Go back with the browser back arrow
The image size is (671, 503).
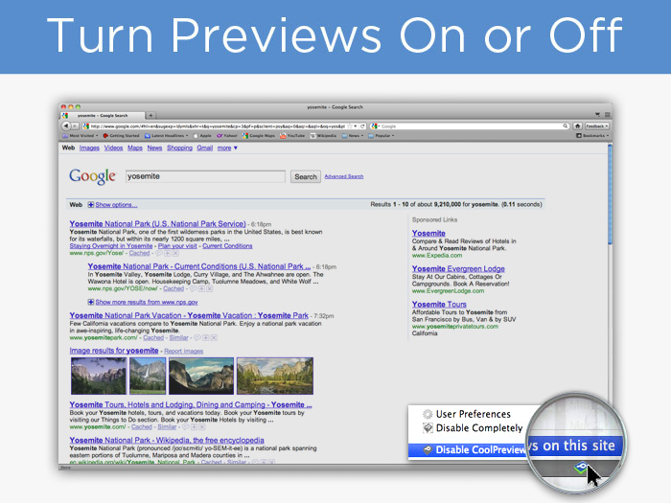(x=65, y=126)
